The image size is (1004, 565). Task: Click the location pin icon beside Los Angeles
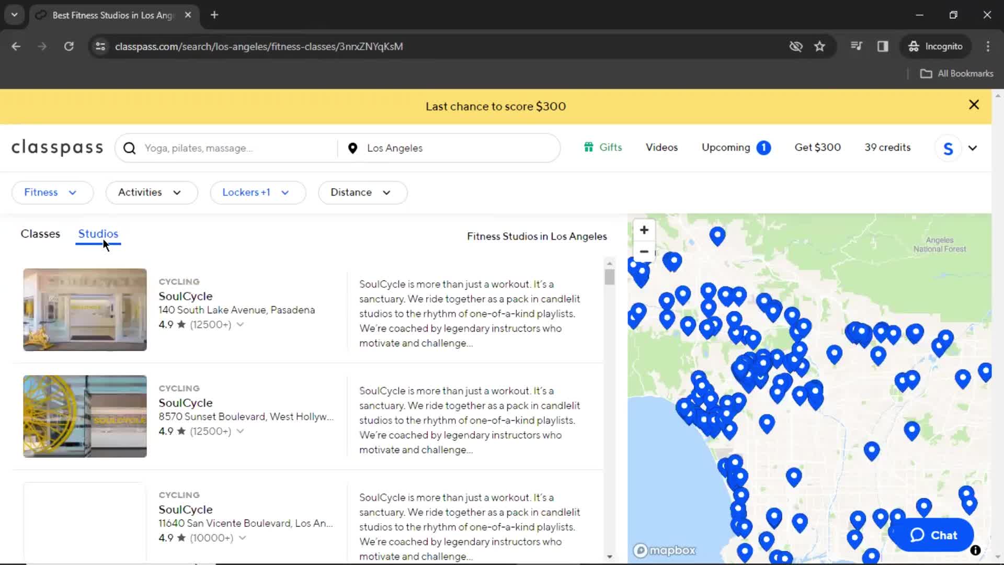tap(352, 148)
